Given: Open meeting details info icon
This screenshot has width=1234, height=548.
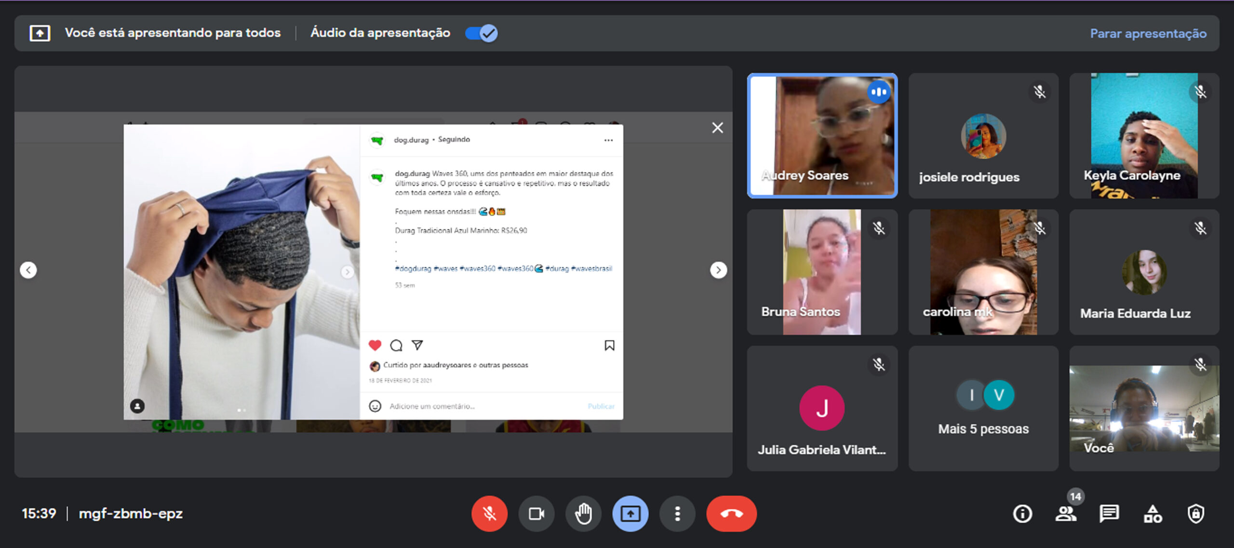Looking at the screenshot, I should (1022, 514).
